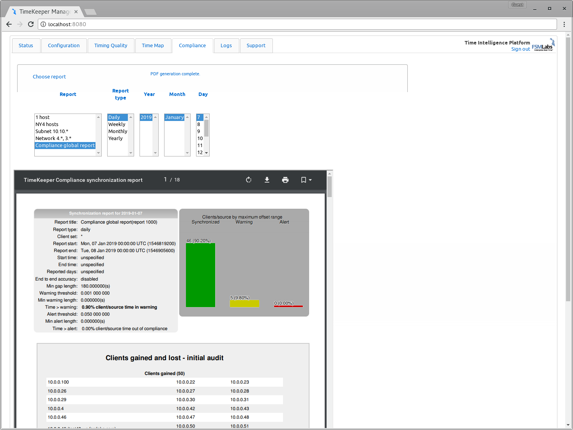Select day 8 in Day list
This screenshot has height=430, width=573.
[200, 124]
